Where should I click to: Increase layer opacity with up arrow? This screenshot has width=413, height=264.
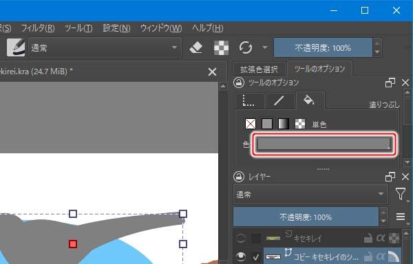383,212
